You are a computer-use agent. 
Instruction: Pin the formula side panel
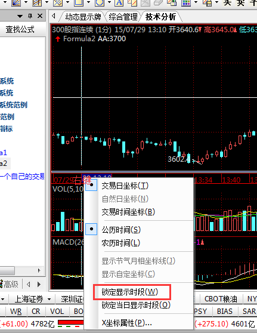(x=30, y=16)
